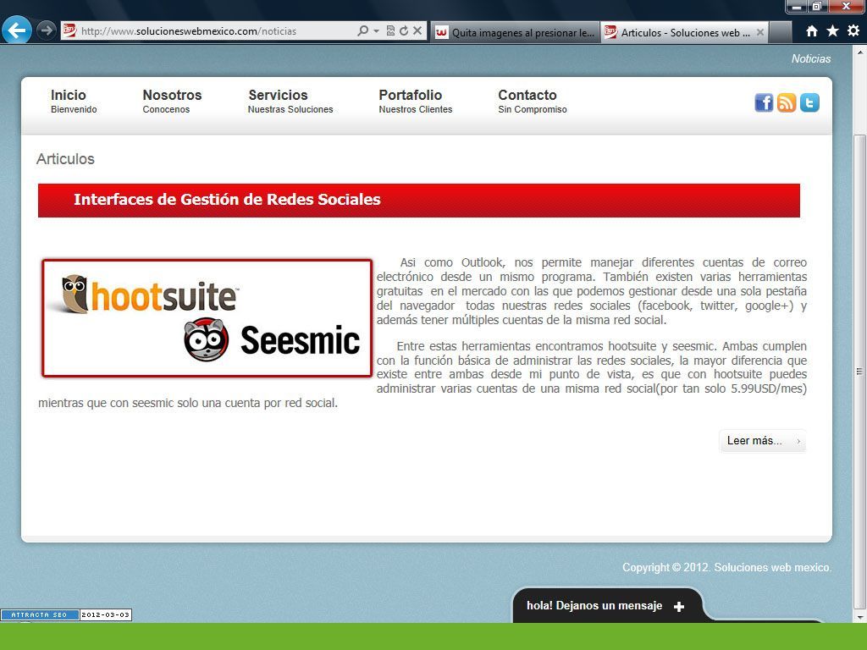
Task: Click the page scrollbar down arrow
Action: [x=860, y=616]
